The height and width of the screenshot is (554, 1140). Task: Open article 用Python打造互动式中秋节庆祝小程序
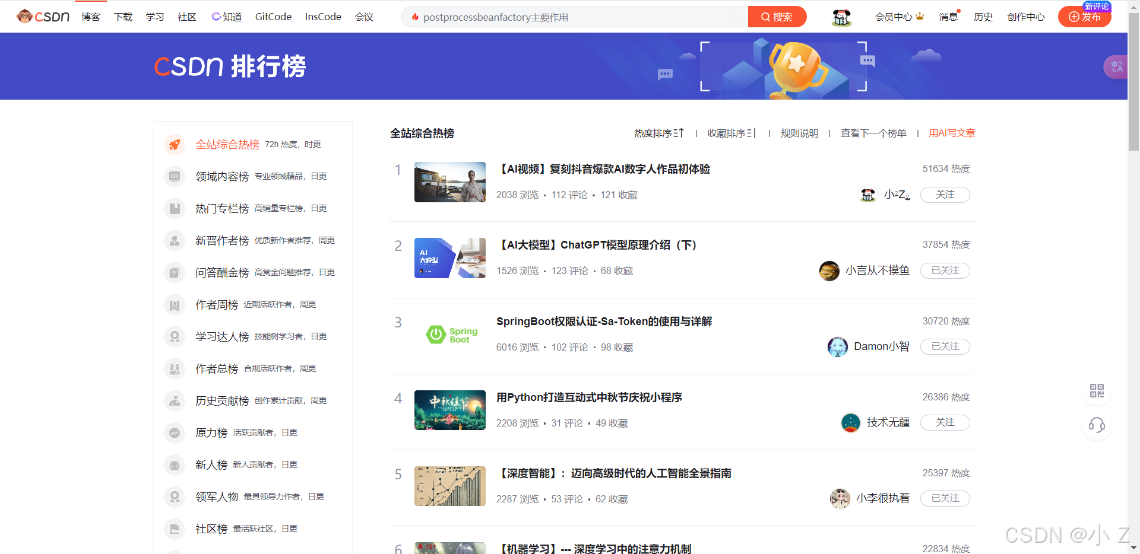coord(589,397)
